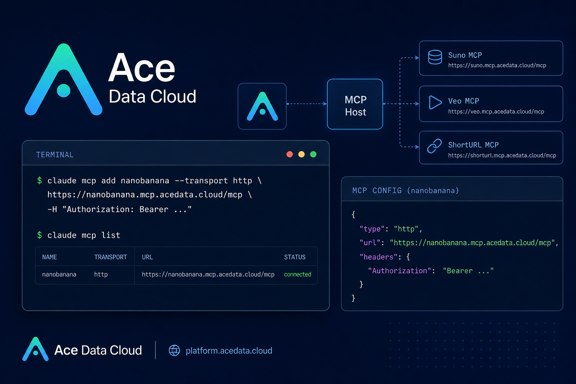Screen dimensions: 576x384
Task: Click the nanobanana URL cell in the table
Action: (x=208, y=274)
